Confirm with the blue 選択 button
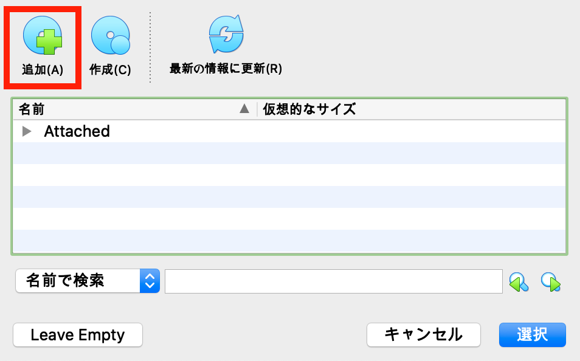The image size is (580, 361). point(532,335)
